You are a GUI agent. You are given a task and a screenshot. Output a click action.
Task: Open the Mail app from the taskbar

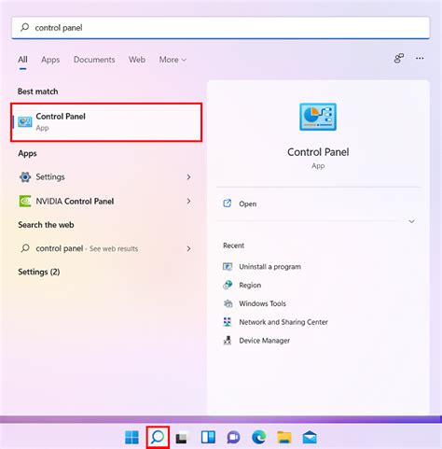coord(310,438)
